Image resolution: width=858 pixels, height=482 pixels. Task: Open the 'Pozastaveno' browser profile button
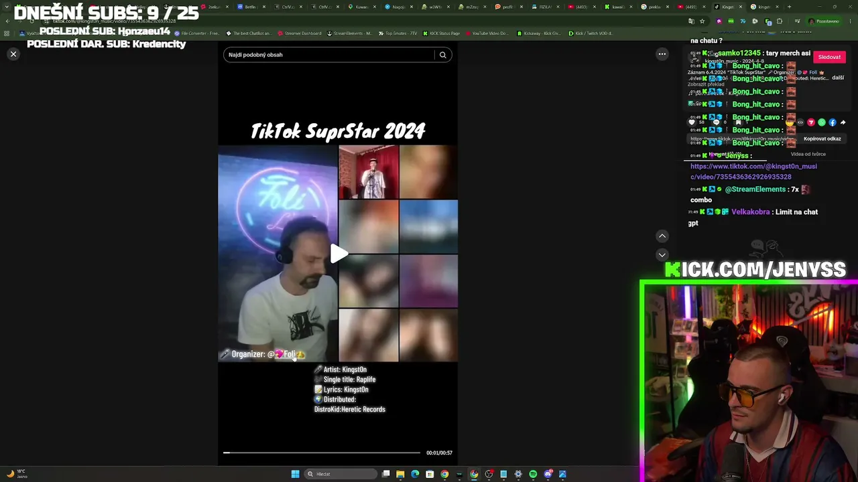click(x=824, y=21)
